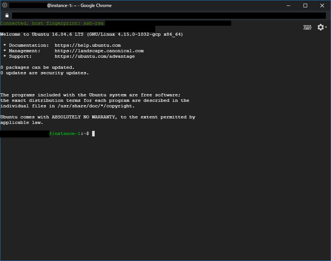Open the https://ubuntu.com/advantage support link
Viewport: 331px width, 261px height.
95,56
